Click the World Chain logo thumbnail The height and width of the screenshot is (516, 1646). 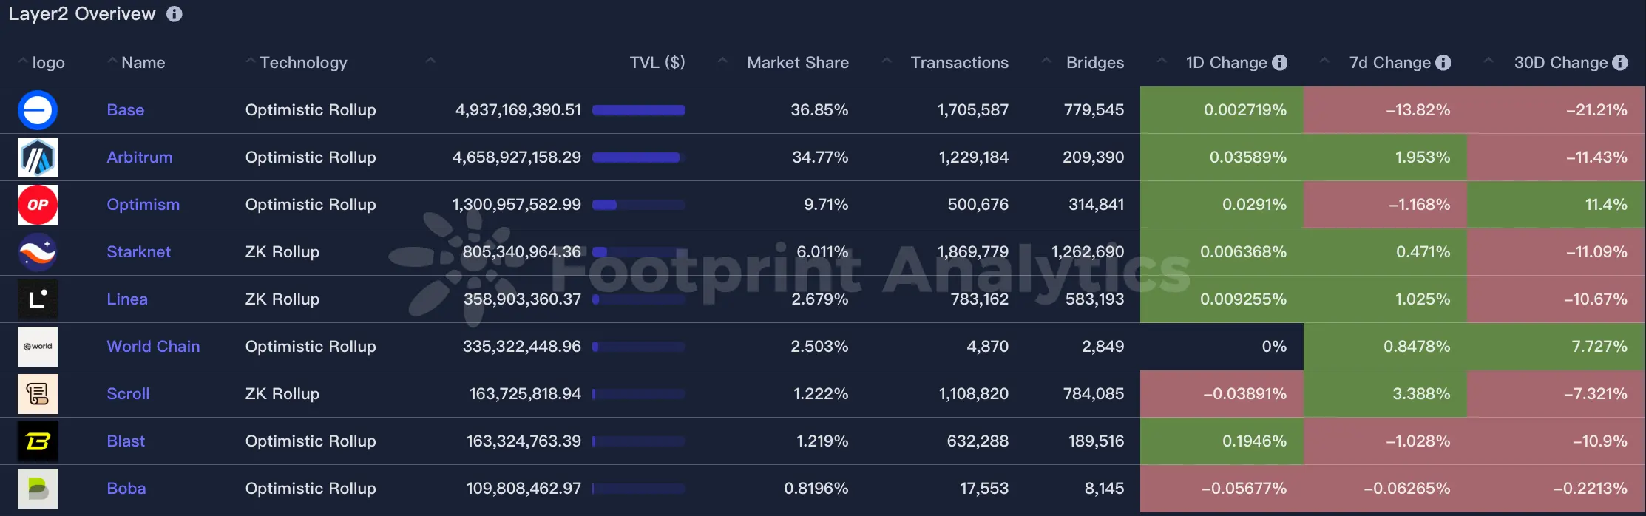pos(38,347)
